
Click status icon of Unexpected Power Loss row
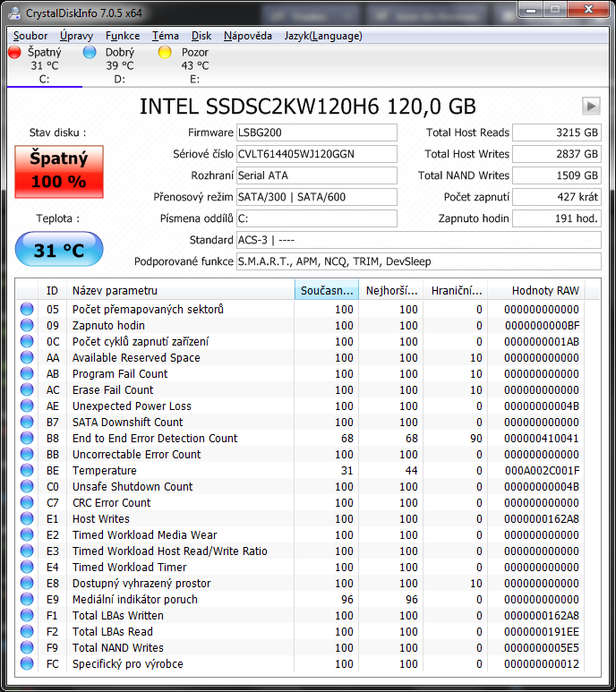pyautogui.click(x=27, y=406)
